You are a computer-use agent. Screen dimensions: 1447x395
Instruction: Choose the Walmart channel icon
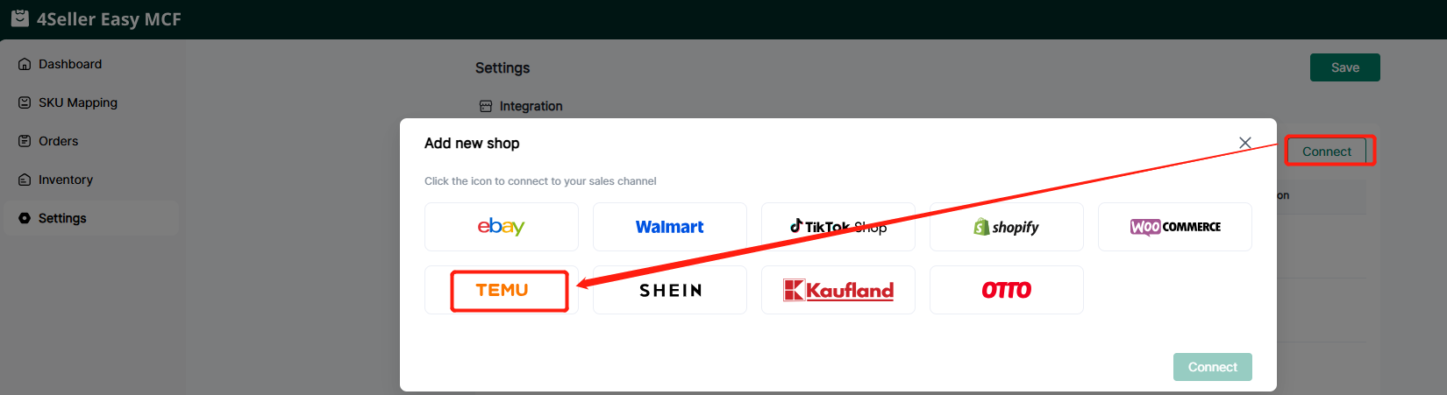[669, 227]
